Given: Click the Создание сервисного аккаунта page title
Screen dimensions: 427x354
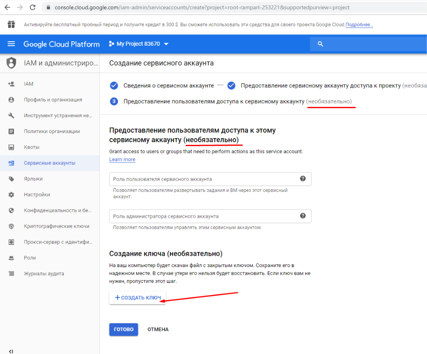Looking at the screenshot, I should click(161, 63).
